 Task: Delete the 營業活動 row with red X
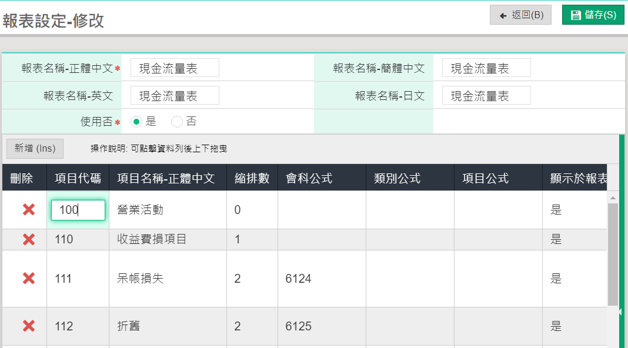coord(28,210)
